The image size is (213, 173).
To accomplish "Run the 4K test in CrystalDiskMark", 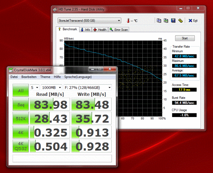I will tap(21, 132).
